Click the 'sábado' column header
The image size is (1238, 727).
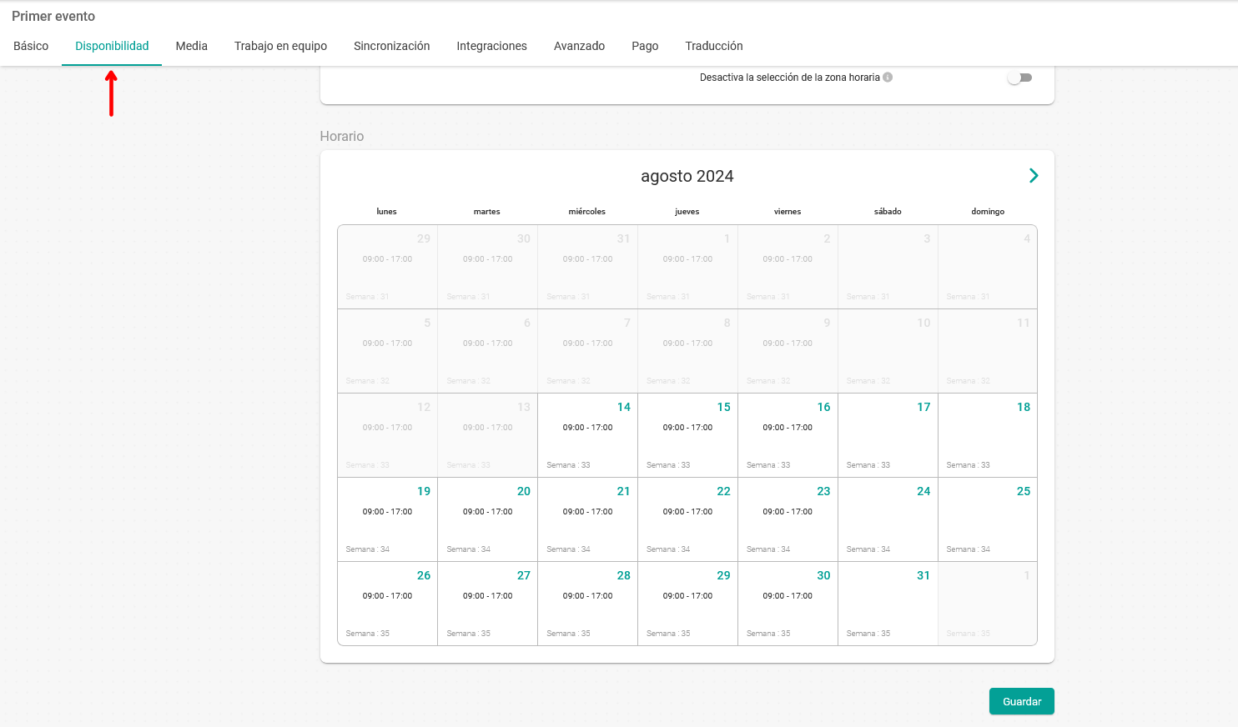tap(888, 212)
